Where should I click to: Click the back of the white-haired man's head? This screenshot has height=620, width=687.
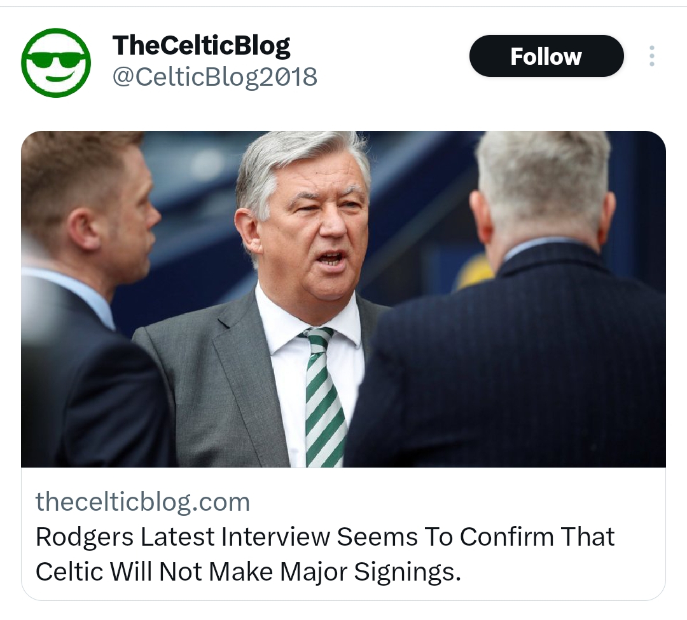tap(543, 188)
